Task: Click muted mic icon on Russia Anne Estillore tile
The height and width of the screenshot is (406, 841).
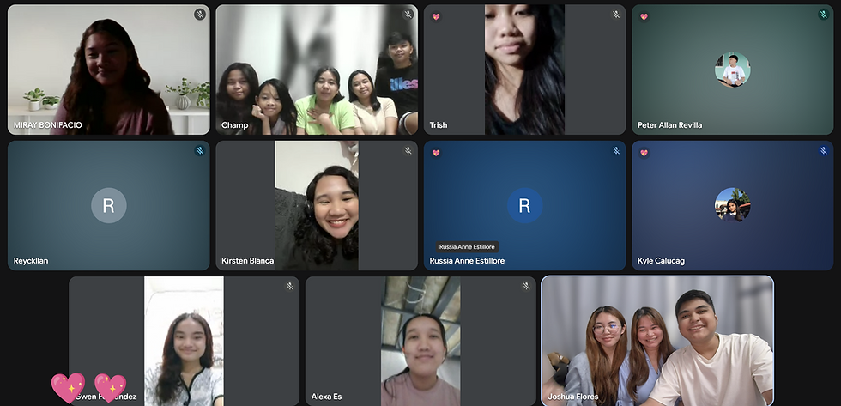Action: pyautogui.click(x=616, y=151)
